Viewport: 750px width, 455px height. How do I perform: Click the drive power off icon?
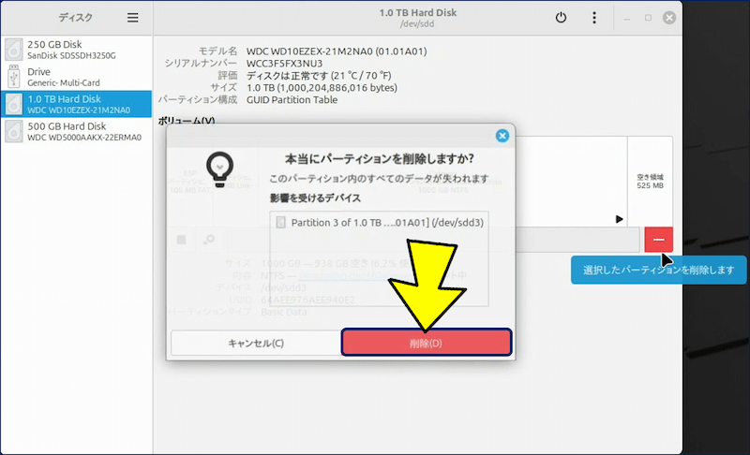tap(561, 18)
